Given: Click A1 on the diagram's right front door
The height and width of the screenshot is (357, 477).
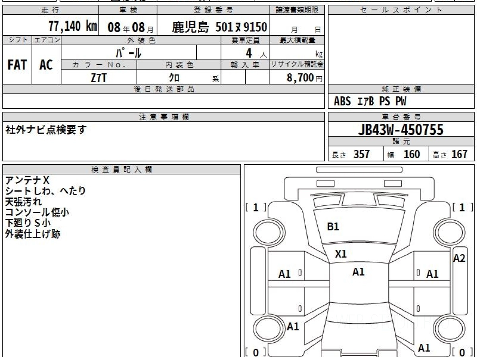Looking at the screenshot, I should 432,274.
